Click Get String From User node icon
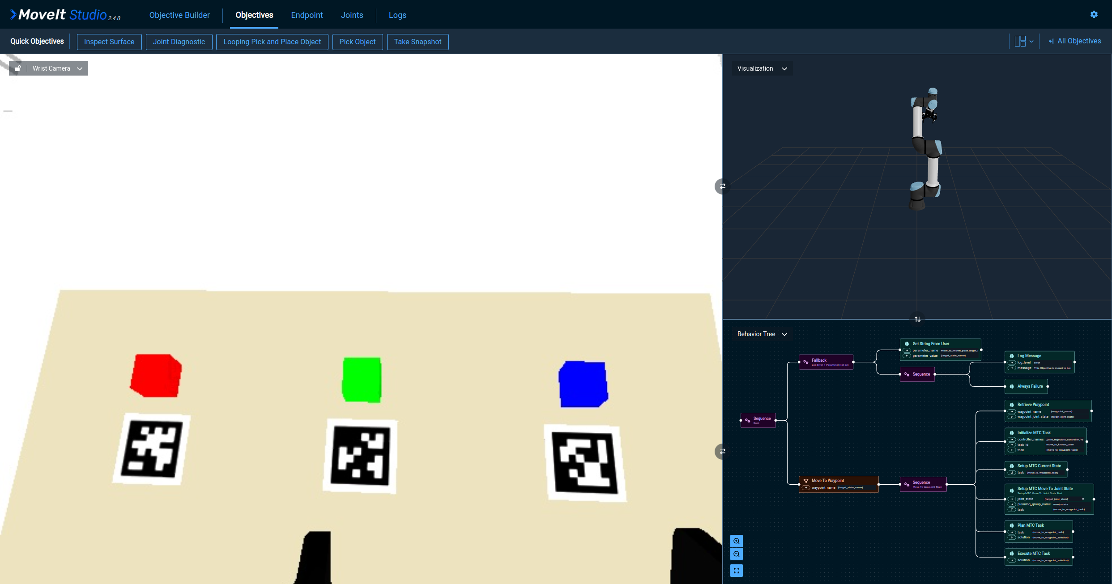1112x584 pixels. click(x=907, y=344)
